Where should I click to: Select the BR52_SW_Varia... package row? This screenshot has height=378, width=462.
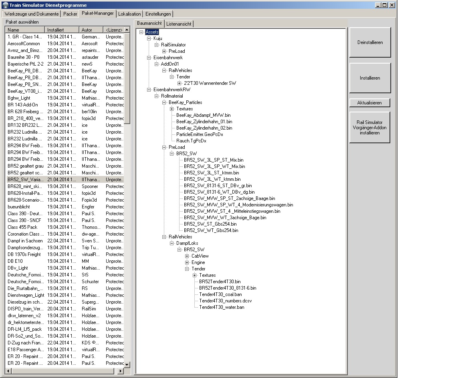(x=65, y=180)
